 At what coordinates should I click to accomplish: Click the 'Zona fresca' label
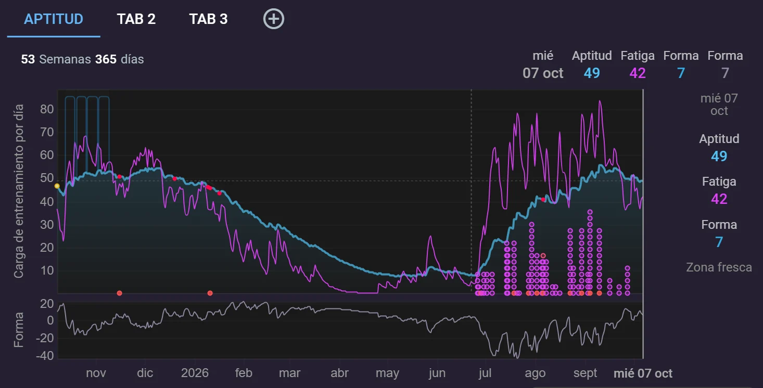[719, 267]
